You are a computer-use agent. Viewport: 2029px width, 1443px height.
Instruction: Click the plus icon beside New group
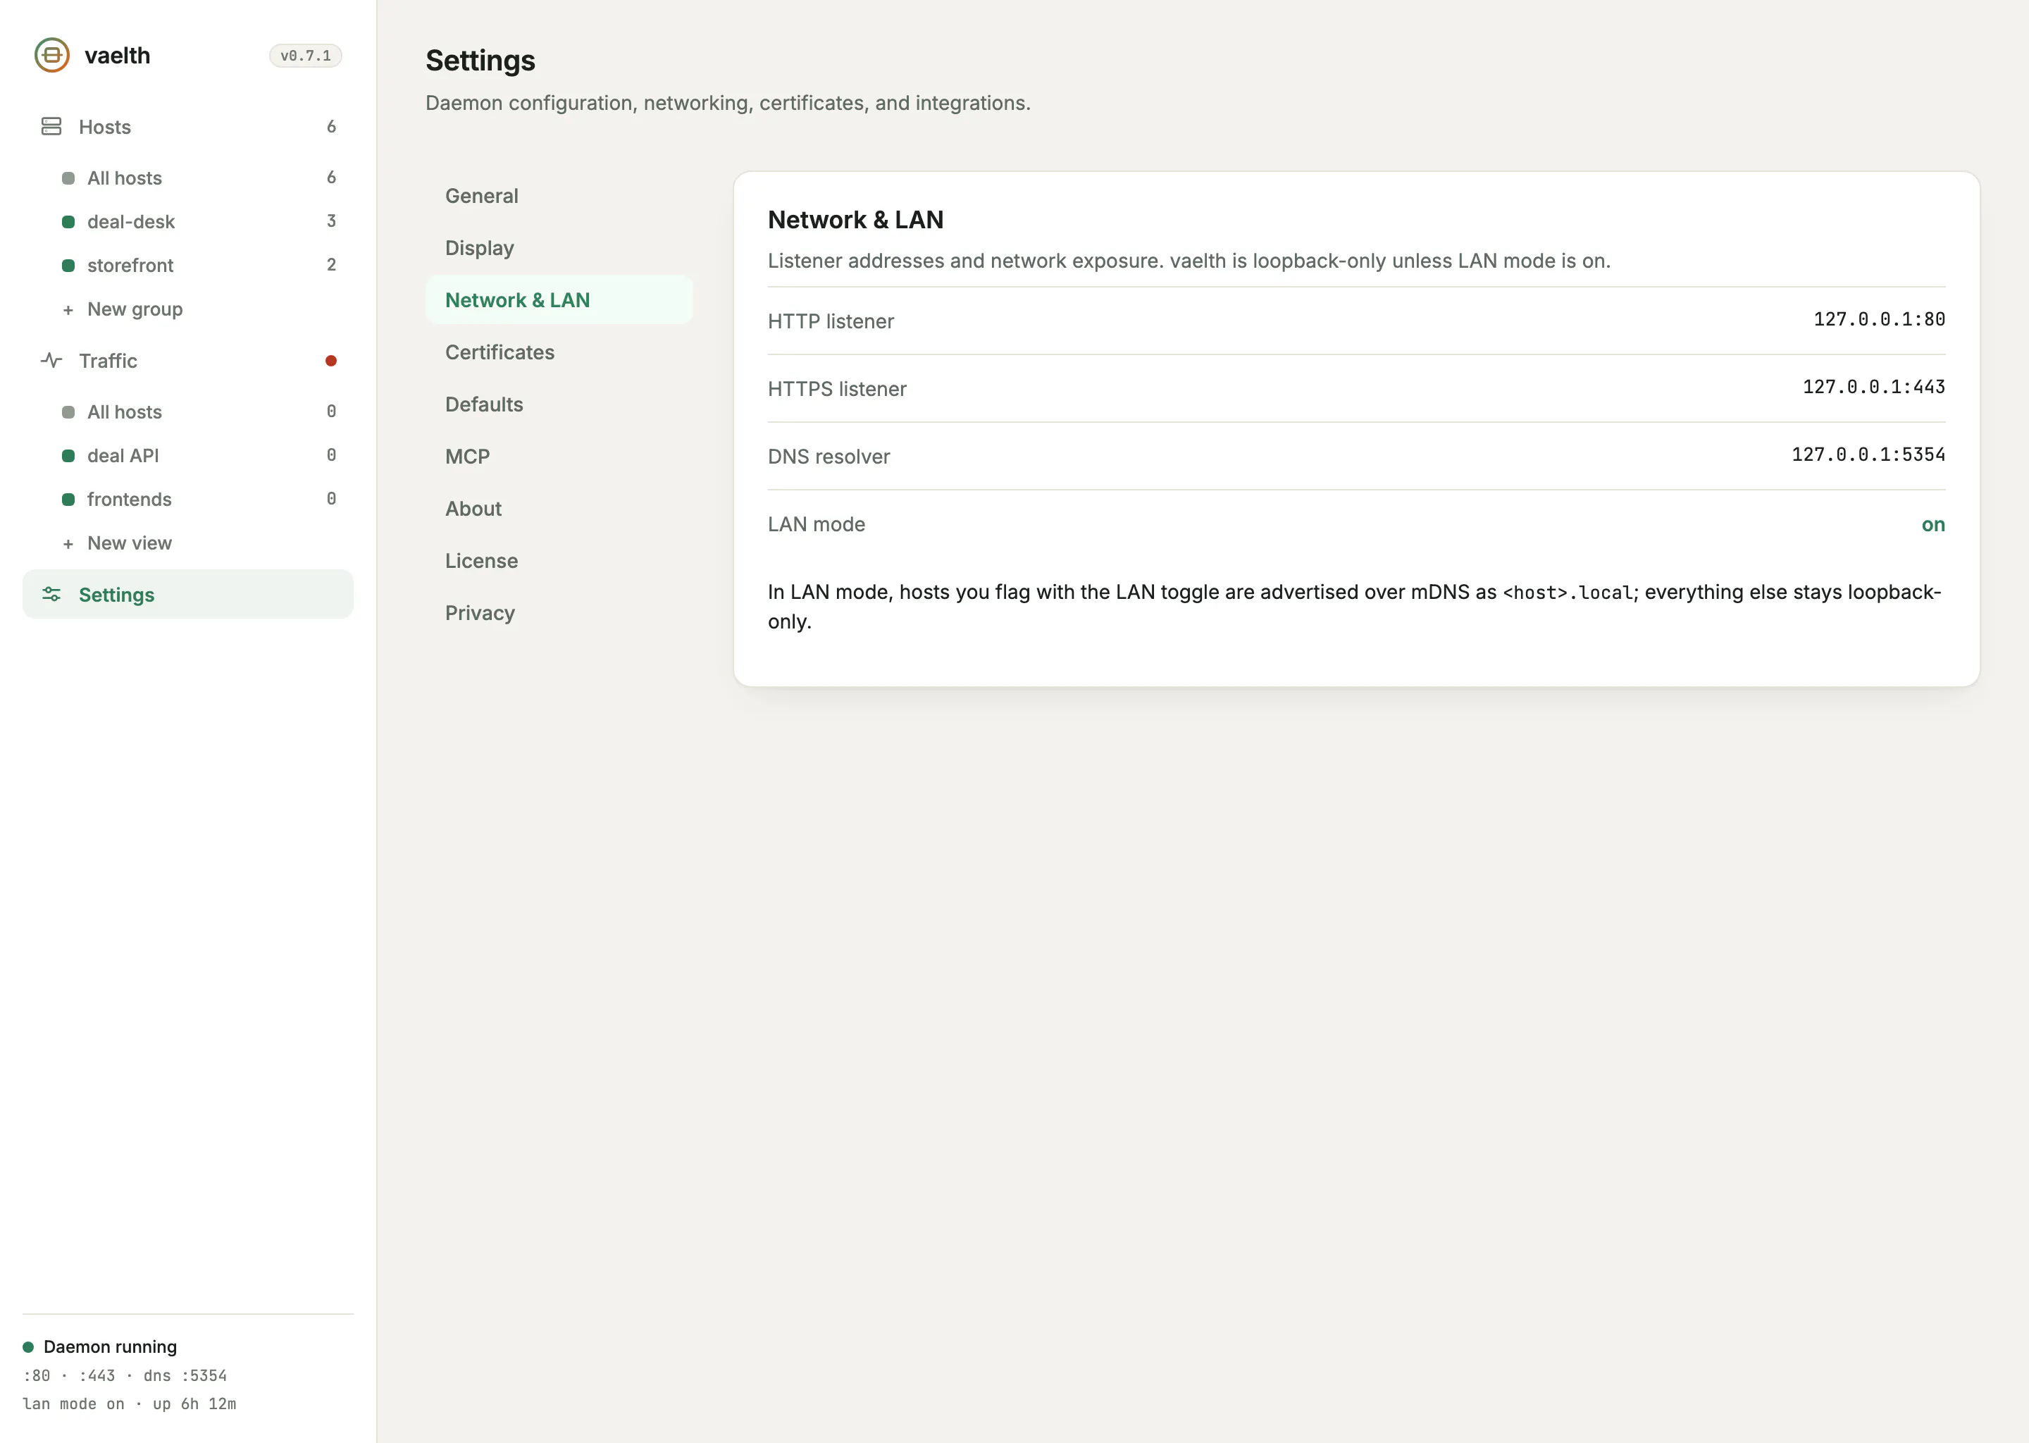68,309
